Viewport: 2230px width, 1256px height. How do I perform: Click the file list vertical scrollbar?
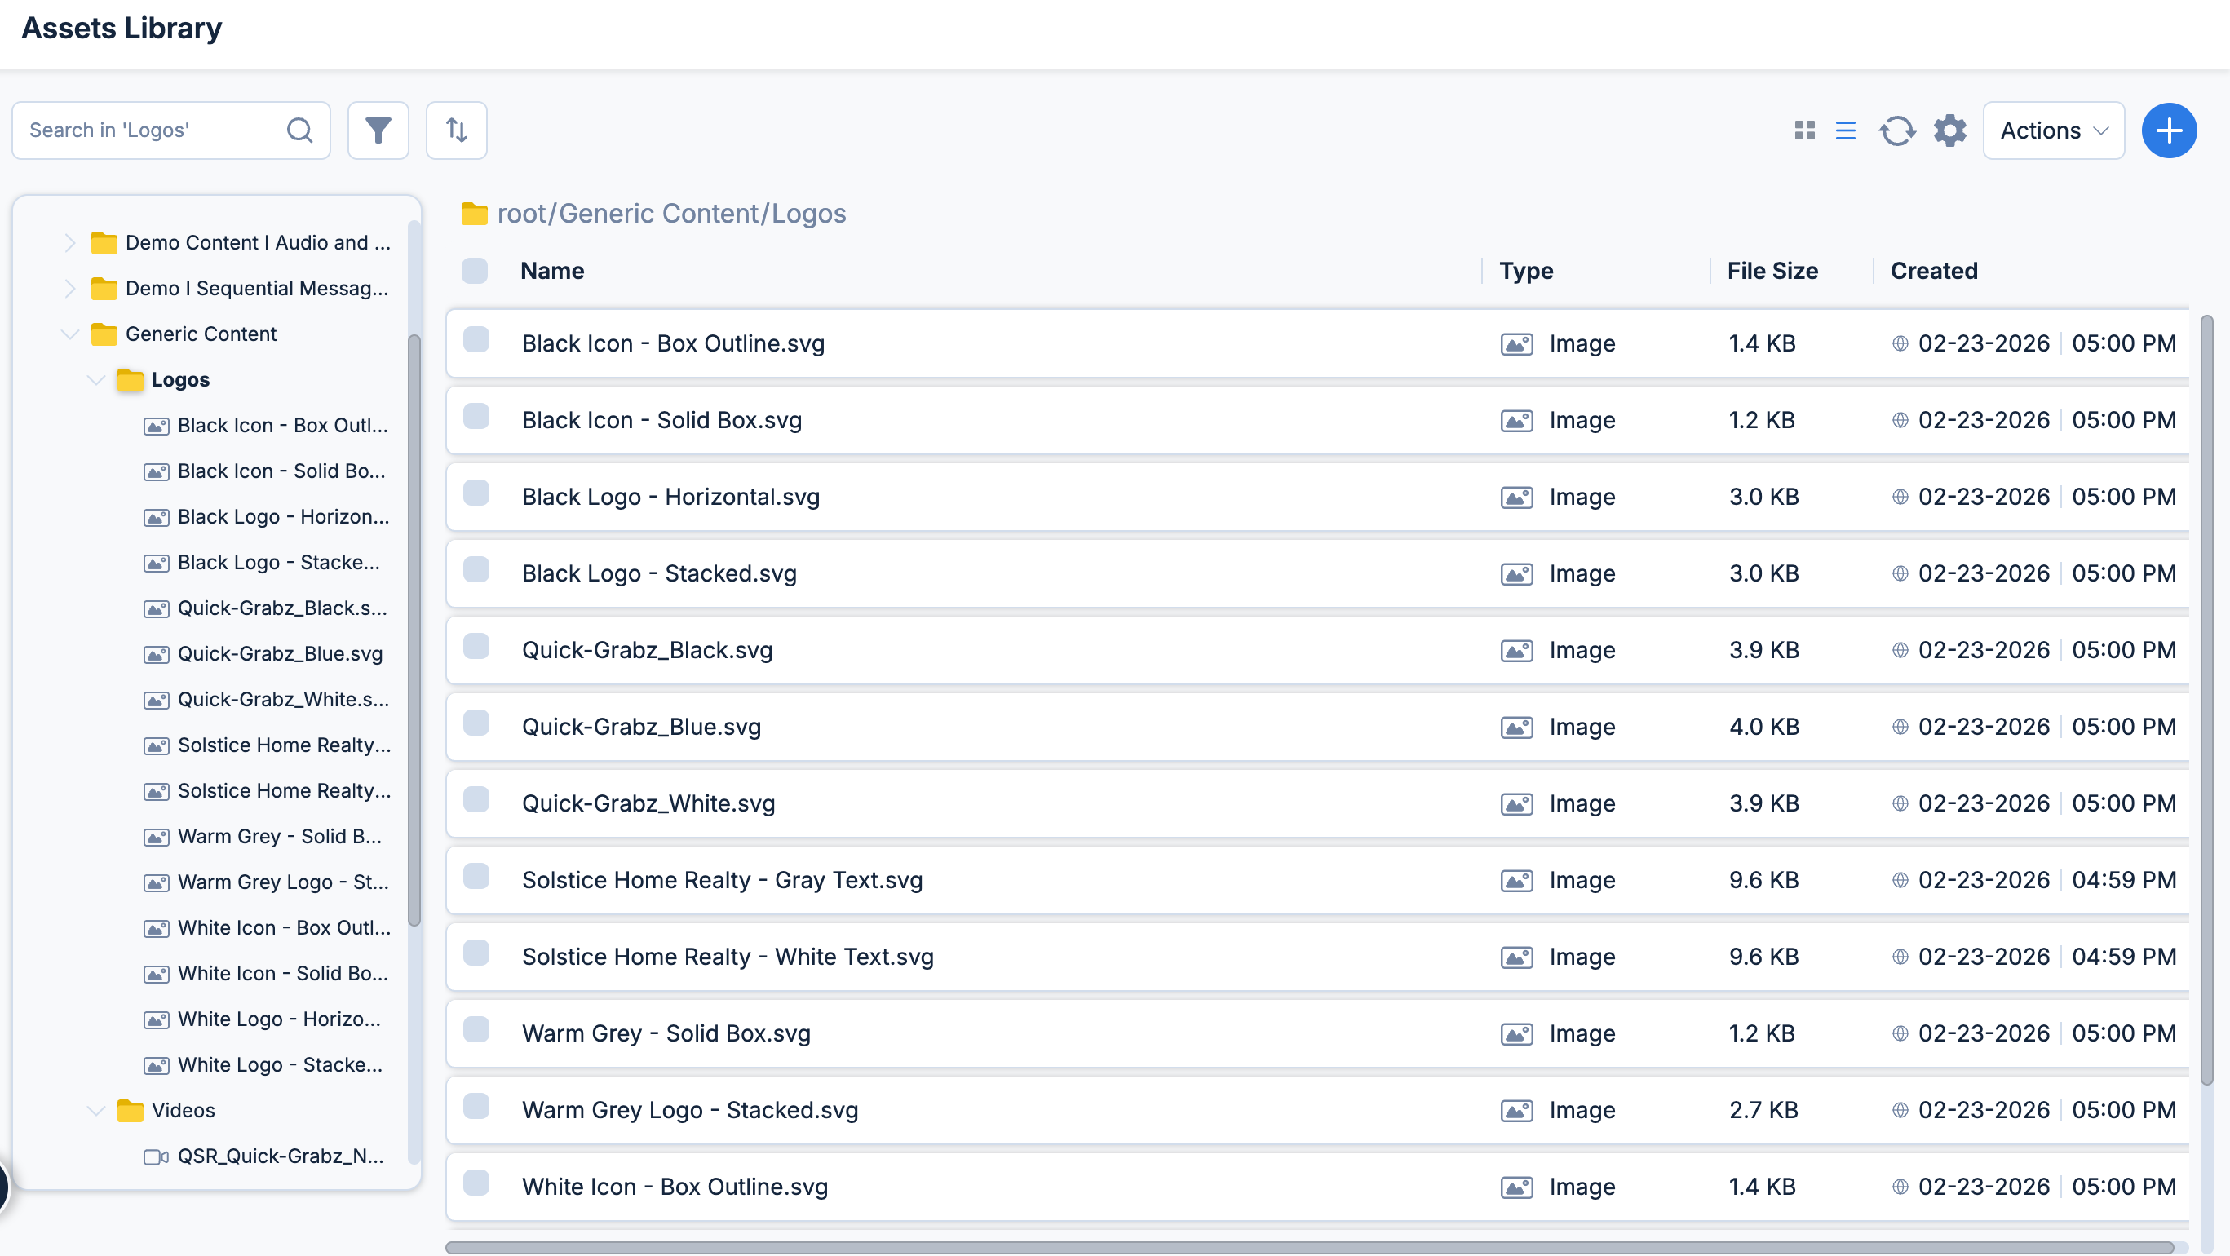pyautogui.click(x=2206, y=700)
